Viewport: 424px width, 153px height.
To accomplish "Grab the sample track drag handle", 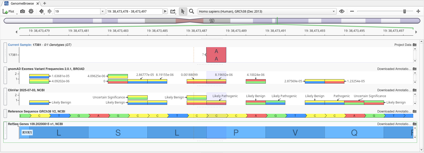I will [x=5, y=53].
